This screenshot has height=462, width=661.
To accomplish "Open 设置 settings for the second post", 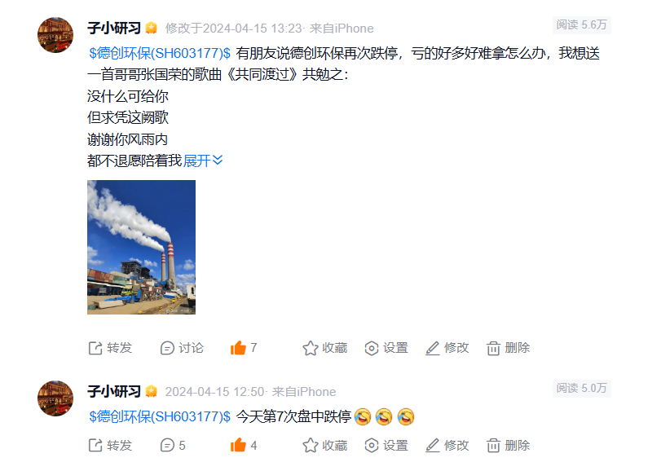I will 386,445.
